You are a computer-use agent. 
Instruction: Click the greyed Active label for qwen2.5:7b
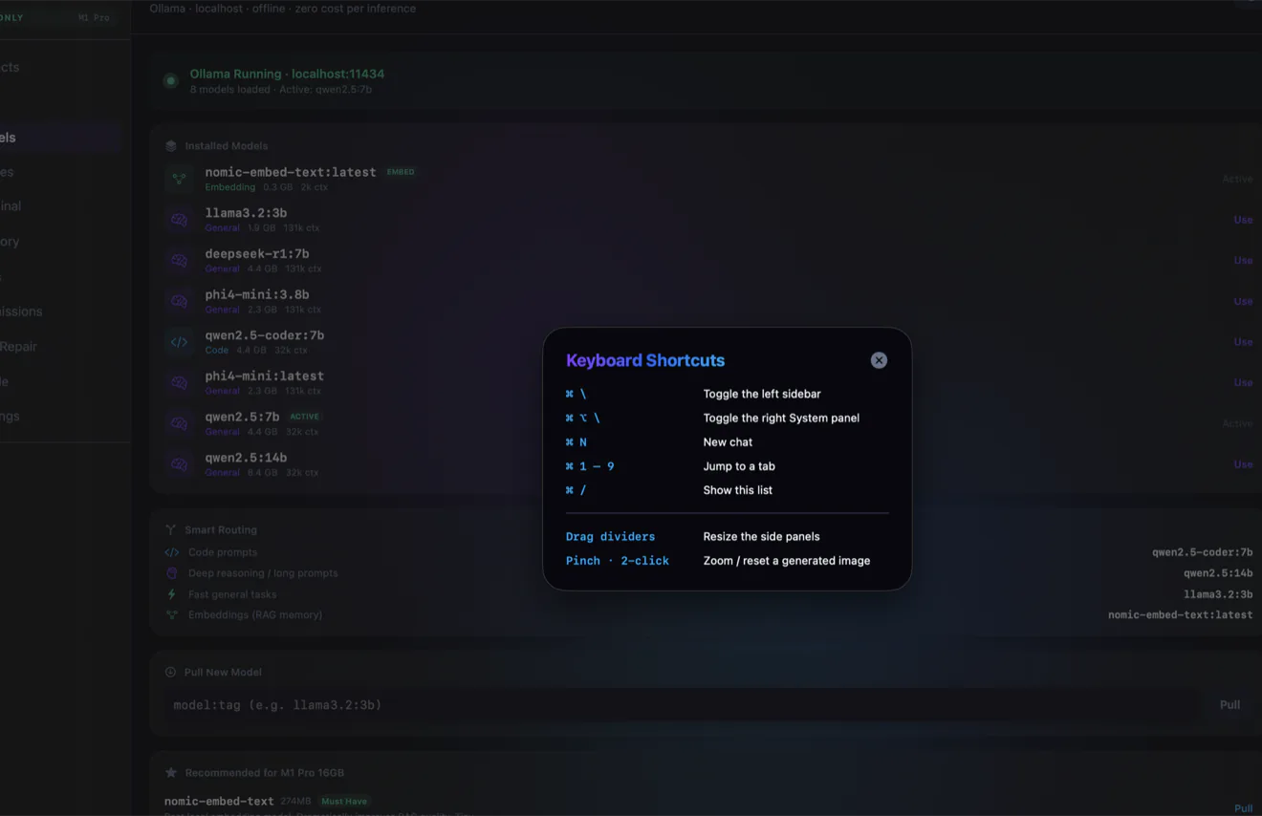click(1237, 423)
